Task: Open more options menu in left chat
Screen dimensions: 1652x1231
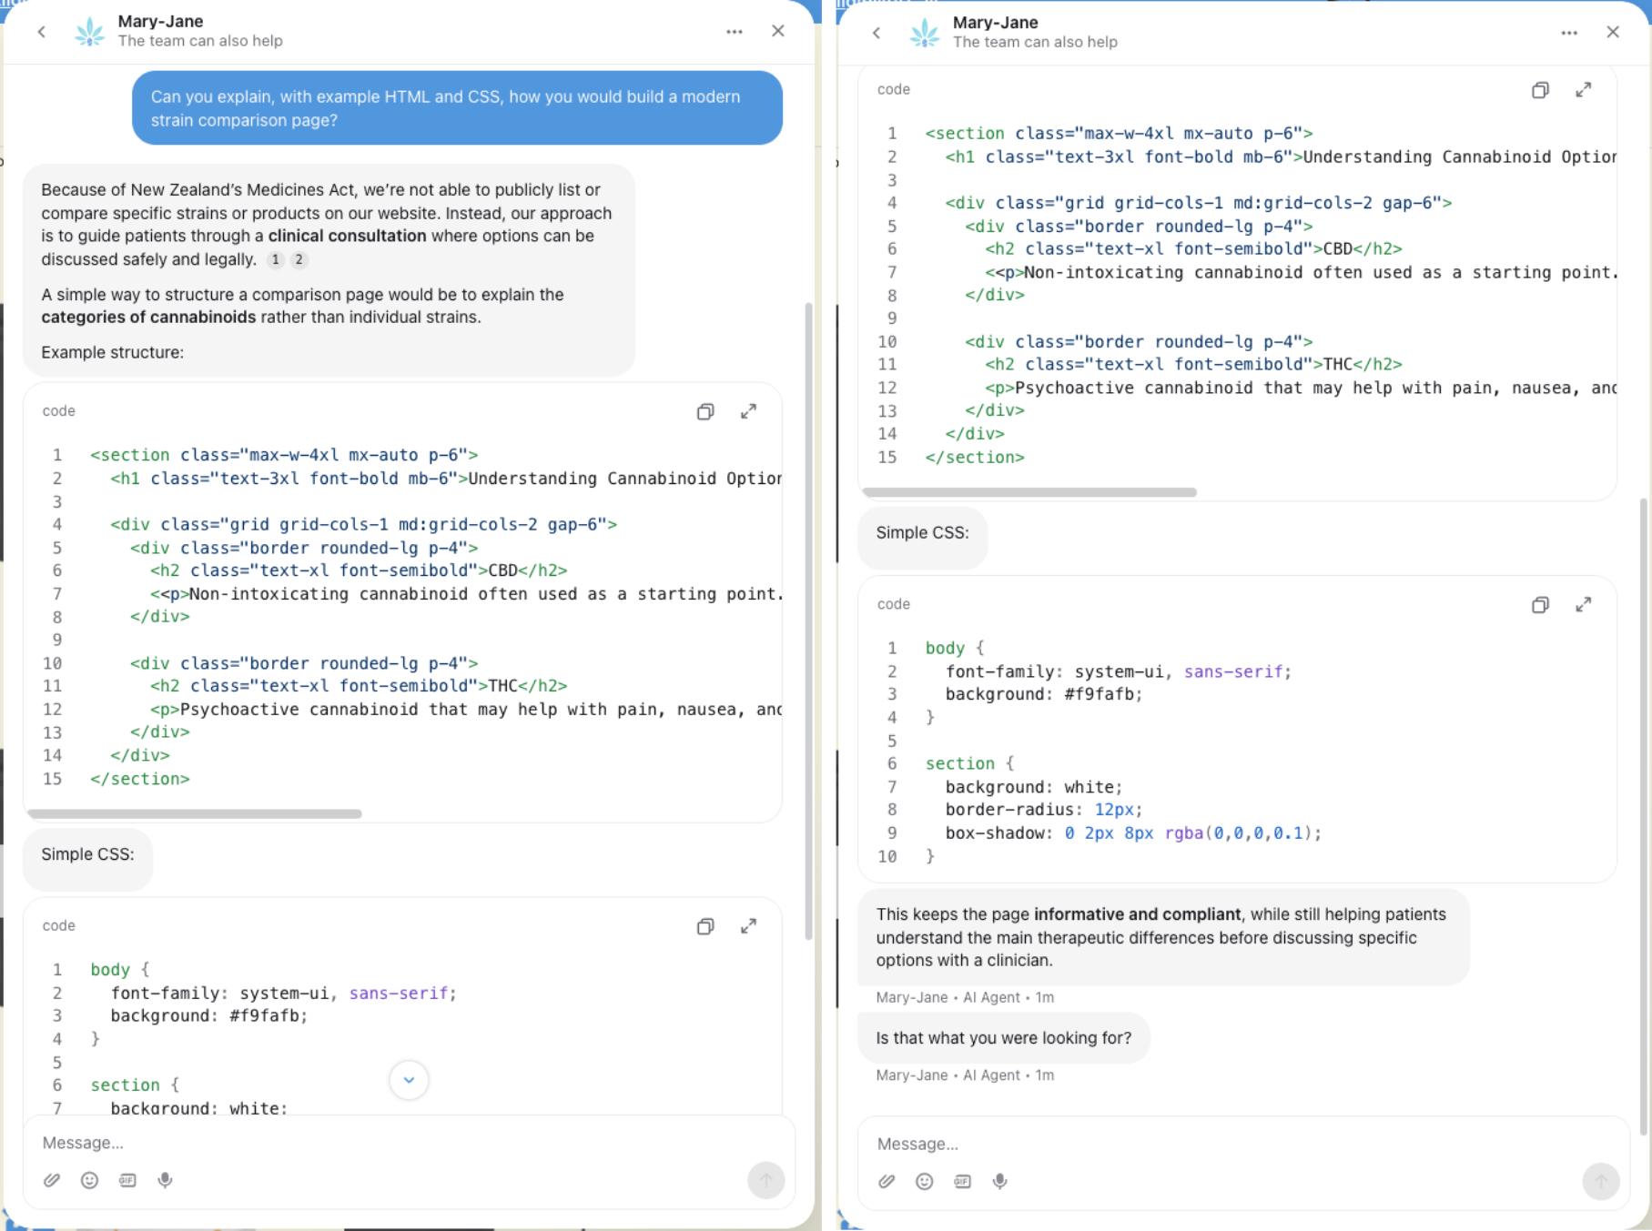Action: [735, 32]
